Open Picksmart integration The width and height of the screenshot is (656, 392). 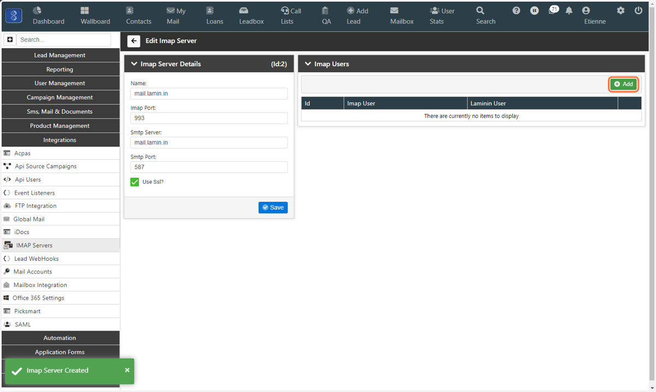60,311
